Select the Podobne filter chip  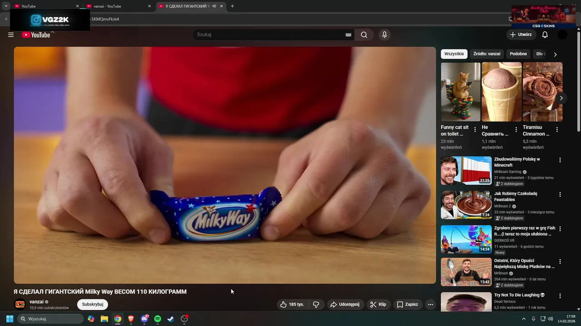coord(518,54)
